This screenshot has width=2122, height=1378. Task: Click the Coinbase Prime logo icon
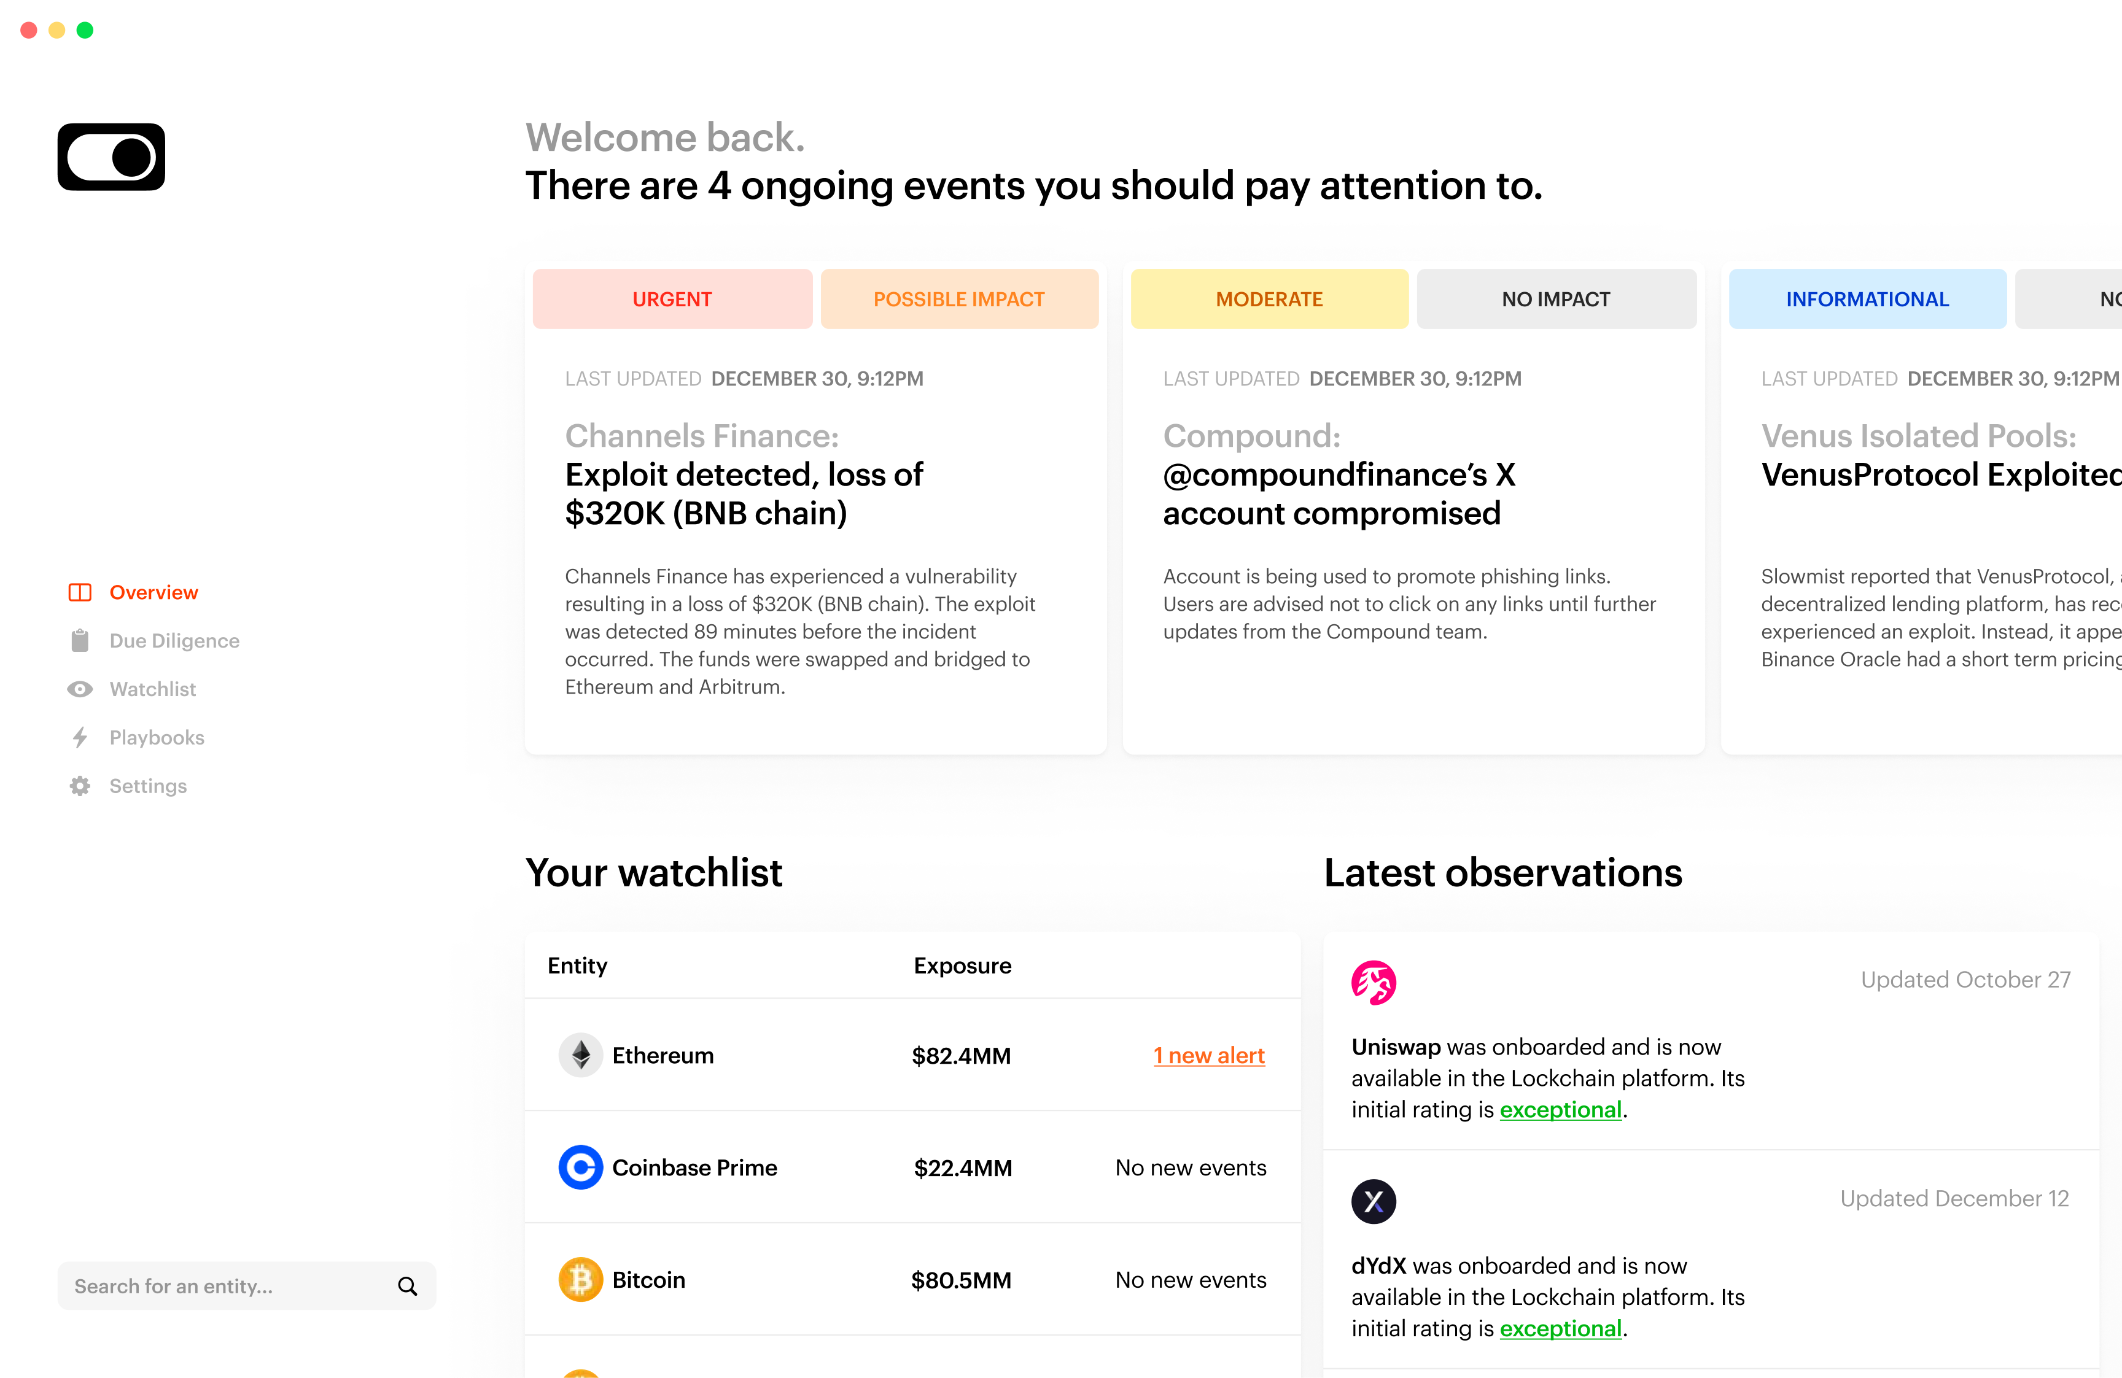point(580,1167)
